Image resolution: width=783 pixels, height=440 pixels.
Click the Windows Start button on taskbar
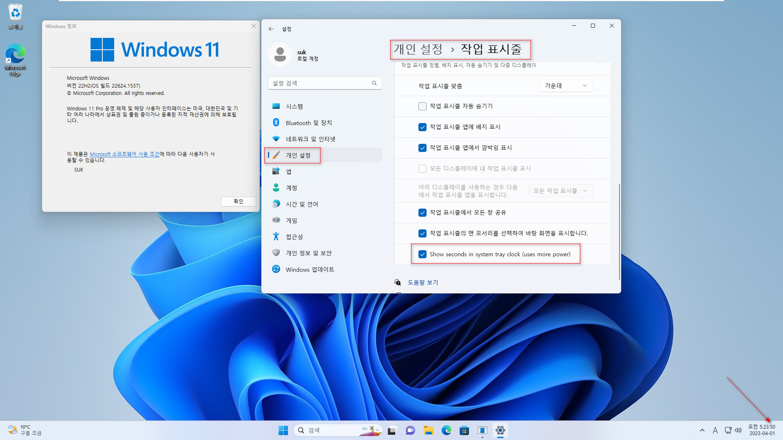(x=283, y=430)
